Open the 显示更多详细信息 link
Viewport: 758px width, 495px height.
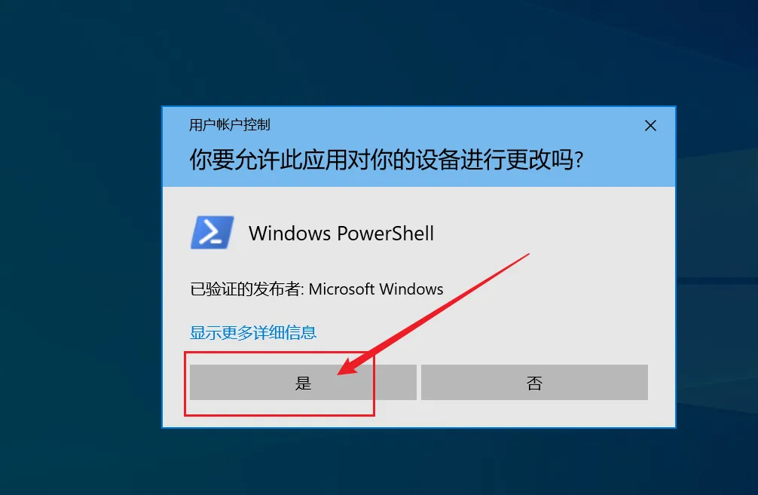[x=253, y=332]
